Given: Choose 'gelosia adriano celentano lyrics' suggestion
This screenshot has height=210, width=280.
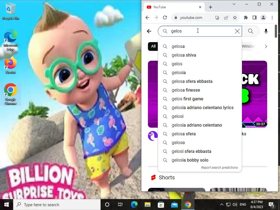Looking at the screenshot, I should click(x=200, y=108).
